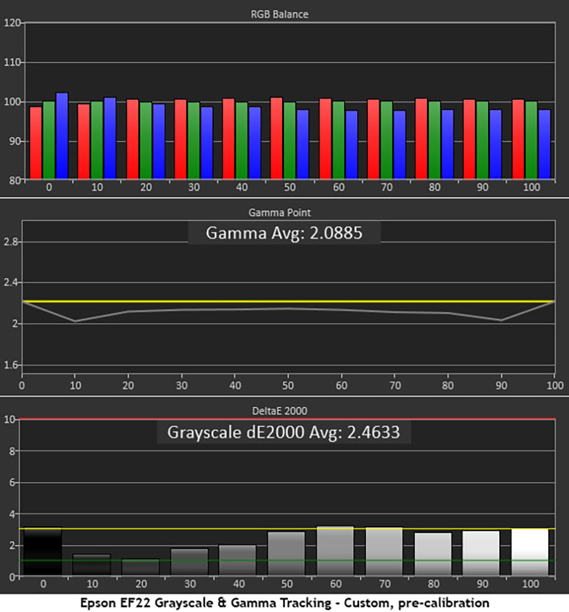Click the red bar at 80 in RGB Balance
This screenshot has width=569, height=612.
[x=421, y=139]
